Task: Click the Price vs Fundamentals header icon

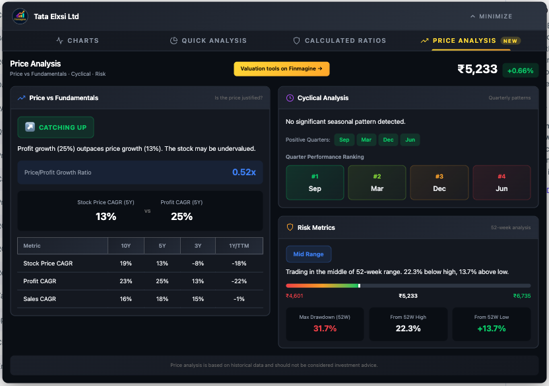Action: (x=22, y=98)
